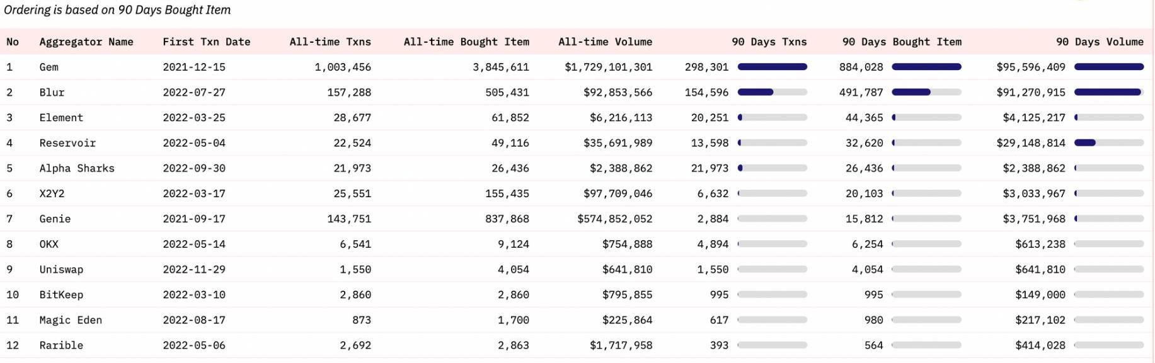The width and height of the screenshot is (1155, 363).
Task: Sort table by First Txn Date header
Action: pos(206,42)
